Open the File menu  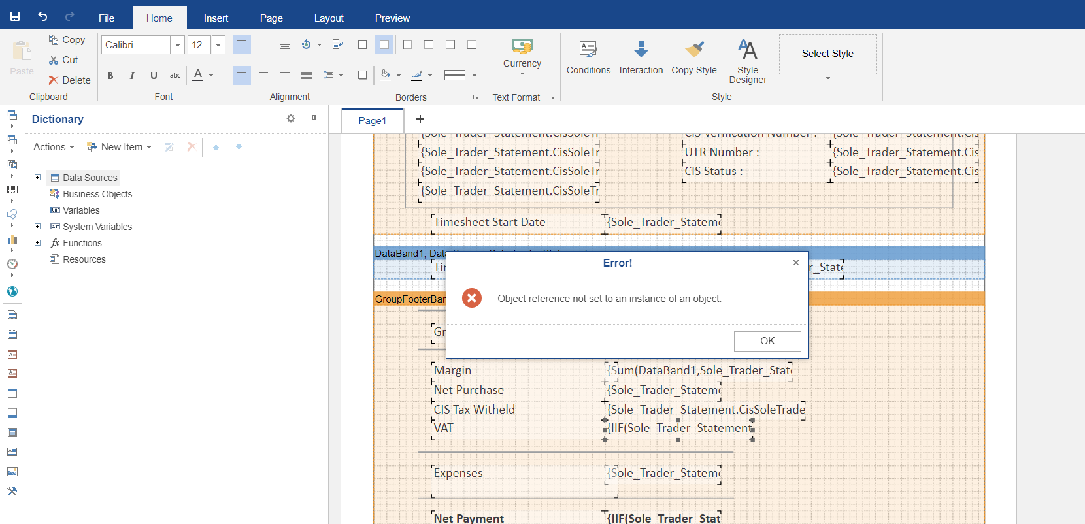click(107, 18)
